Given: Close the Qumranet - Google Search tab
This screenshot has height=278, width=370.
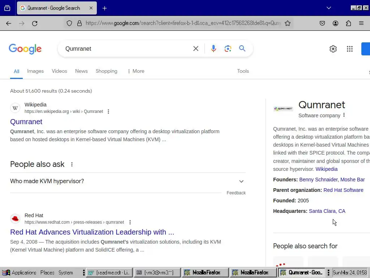Looking at the screenshot, I should [91, 8].
